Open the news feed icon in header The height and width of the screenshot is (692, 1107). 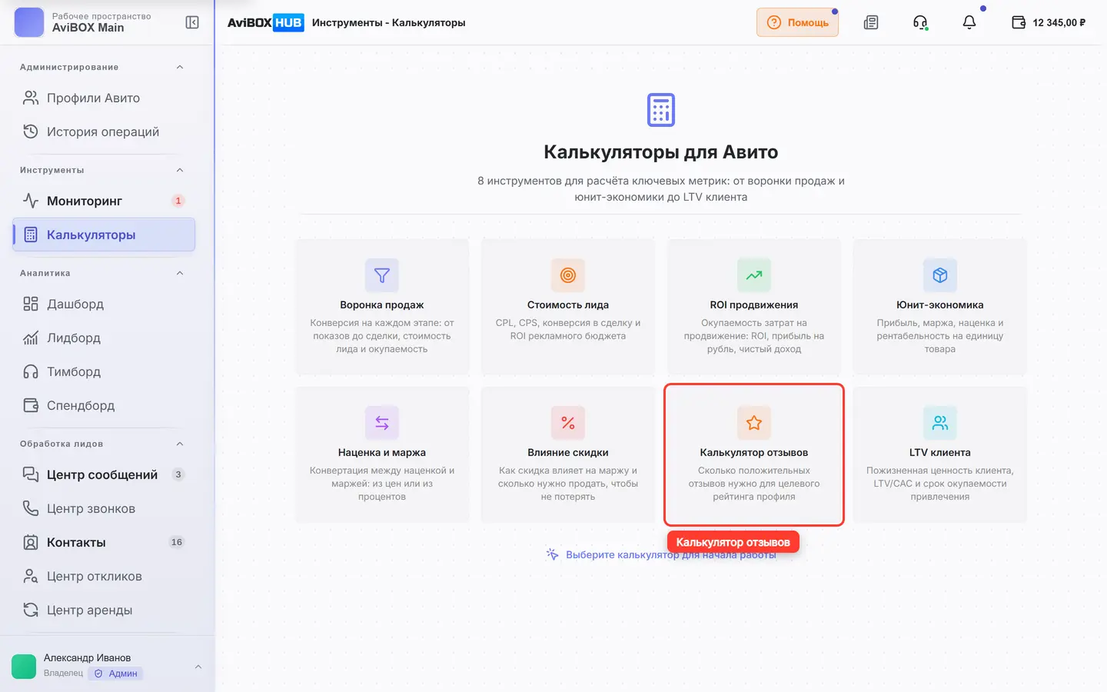pyautogui.click(x=871, y=22)
